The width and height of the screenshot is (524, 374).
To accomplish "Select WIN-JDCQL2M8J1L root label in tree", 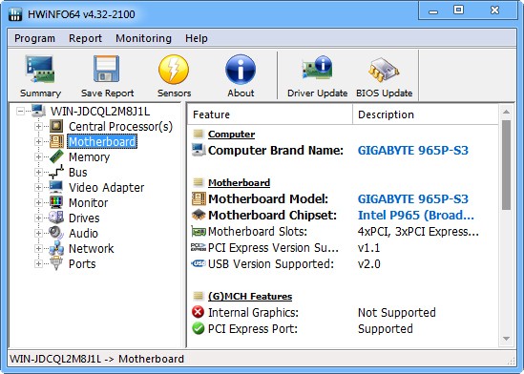I will 100,111.
